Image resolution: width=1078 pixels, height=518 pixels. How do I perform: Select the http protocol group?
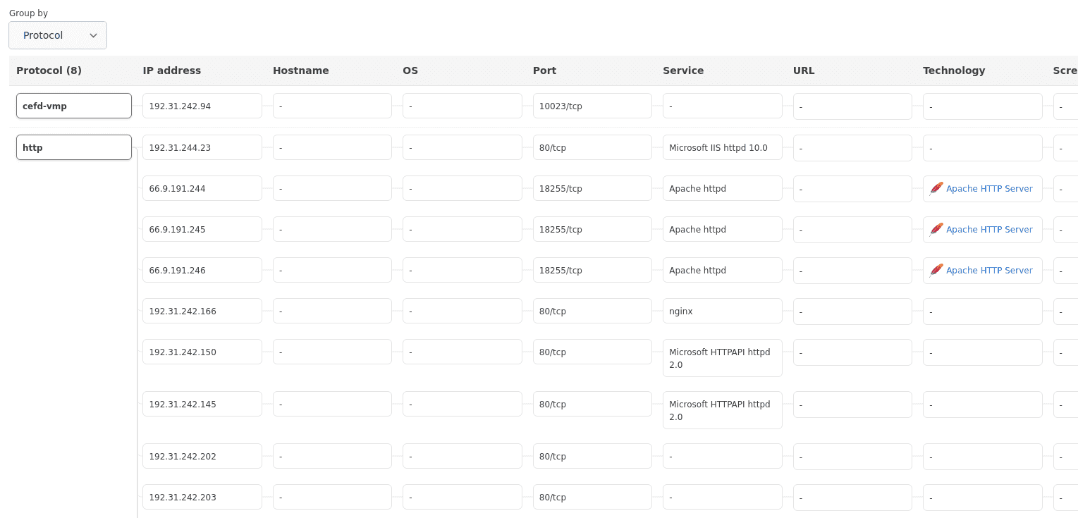pos(74,147)
